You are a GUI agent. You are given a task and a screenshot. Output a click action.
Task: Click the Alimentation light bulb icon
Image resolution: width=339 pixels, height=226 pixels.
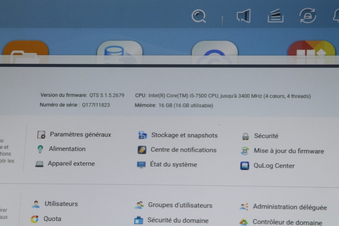[x=40, y=149]
